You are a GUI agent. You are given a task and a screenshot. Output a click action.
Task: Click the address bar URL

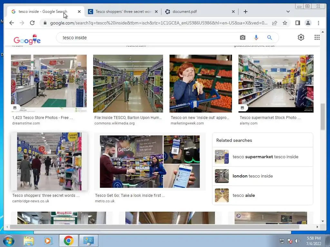[159, 23]
